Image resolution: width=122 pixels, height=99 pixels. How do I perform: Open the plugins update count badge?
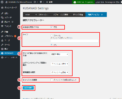[15, 36]
